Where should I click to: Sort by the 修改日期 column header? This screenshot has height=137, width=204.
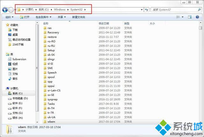point(104,23)
